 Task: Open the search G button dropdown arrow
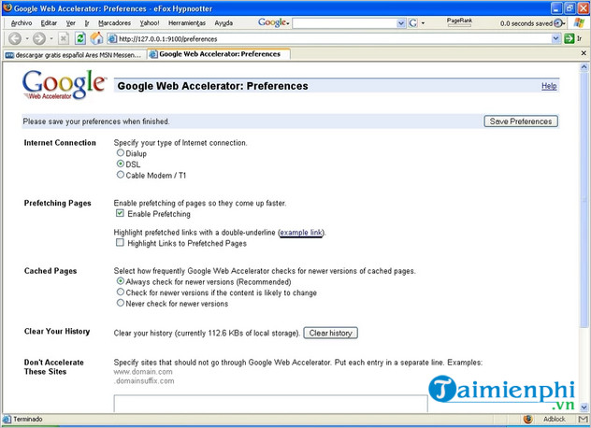point(423,23)
